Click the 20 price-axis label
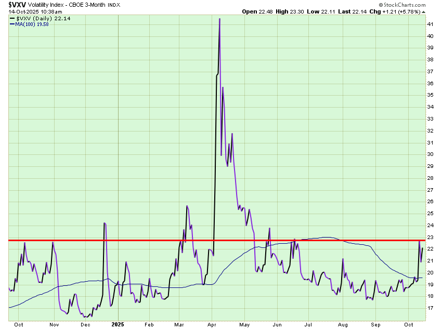The width and height of the screenshot is (442, 329). coord(430,273)
